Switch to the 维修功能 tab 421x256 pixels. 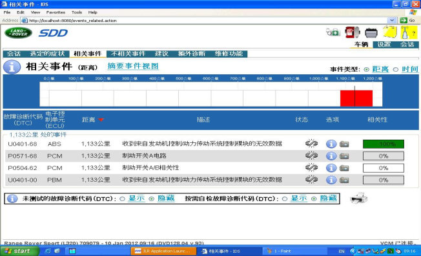(x=229, y=54)
